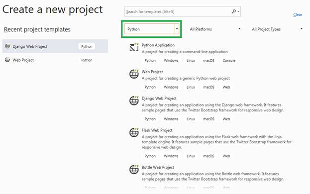Click the Bottle Web Project globe icon
Viewport: 310px width, 194px height.
134,170
